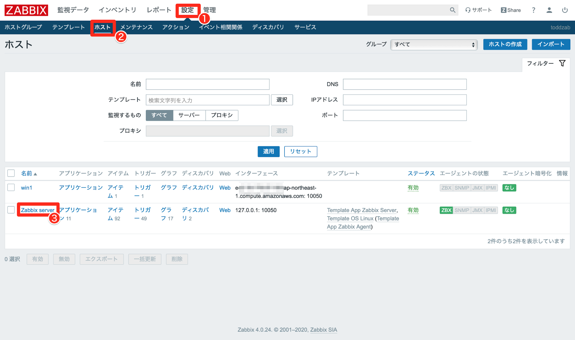Go to ホストグループ submenu
The image size is (575, 340).
coord(23,27)
